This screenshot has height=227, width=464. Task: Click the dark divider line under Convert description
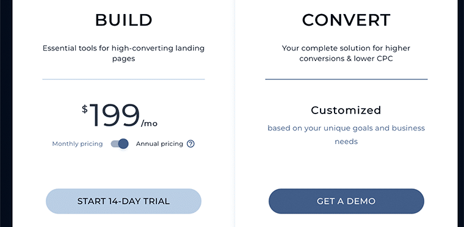[x=346, y=79]
